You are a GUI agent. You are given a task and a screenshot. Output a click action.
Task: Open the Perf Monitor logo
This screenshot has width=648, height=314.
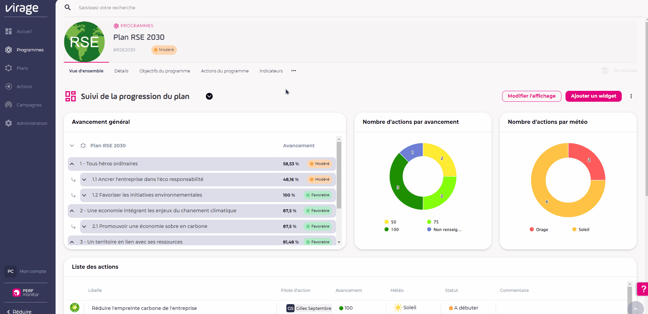point(26,293)
